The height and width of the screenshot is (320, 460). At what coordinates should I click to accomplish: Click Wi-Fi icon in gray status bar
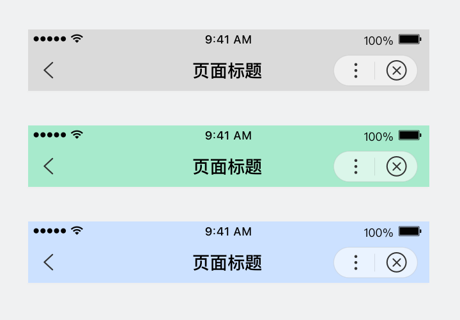(x=77, y=39)
